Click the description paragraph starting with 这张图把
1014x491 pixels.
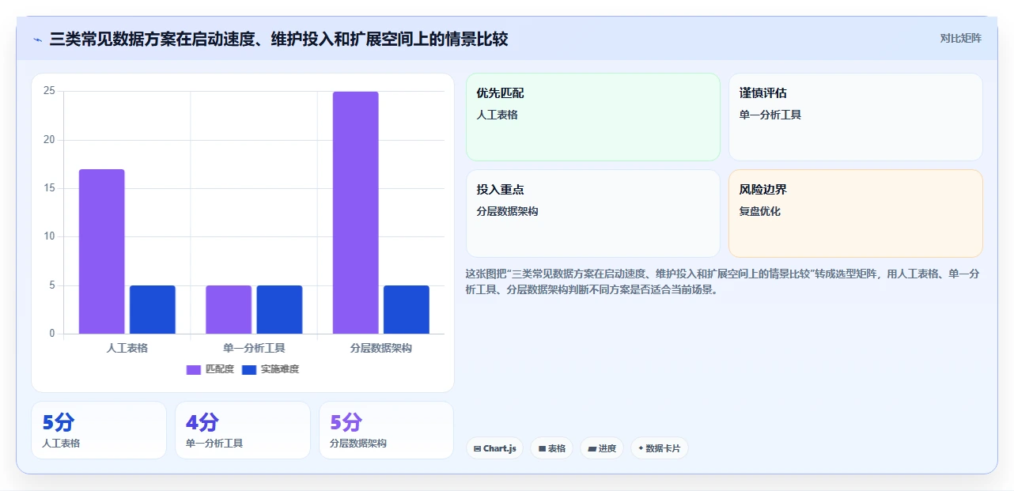pyautogui.click(x=723, y=281)
